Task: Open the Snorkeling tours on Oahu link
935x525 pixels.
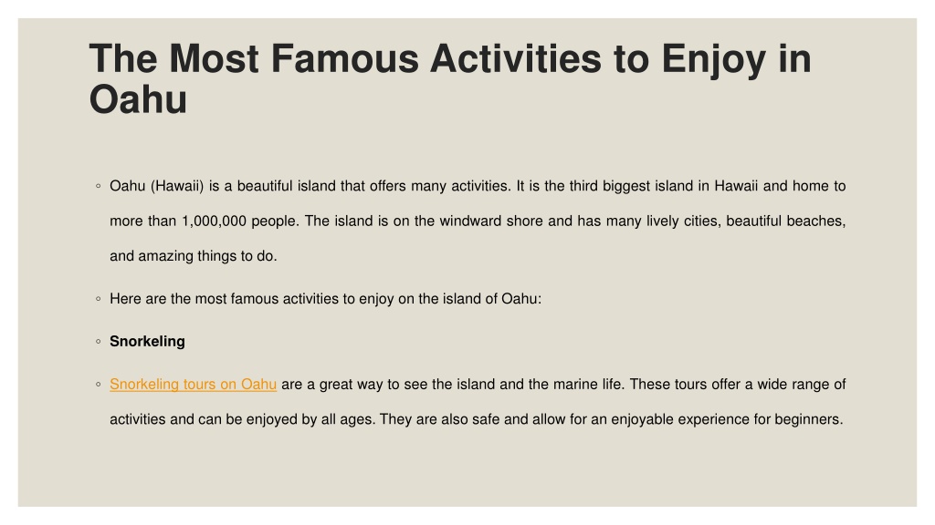Action: pyautogui.click(x=194, y=385)
